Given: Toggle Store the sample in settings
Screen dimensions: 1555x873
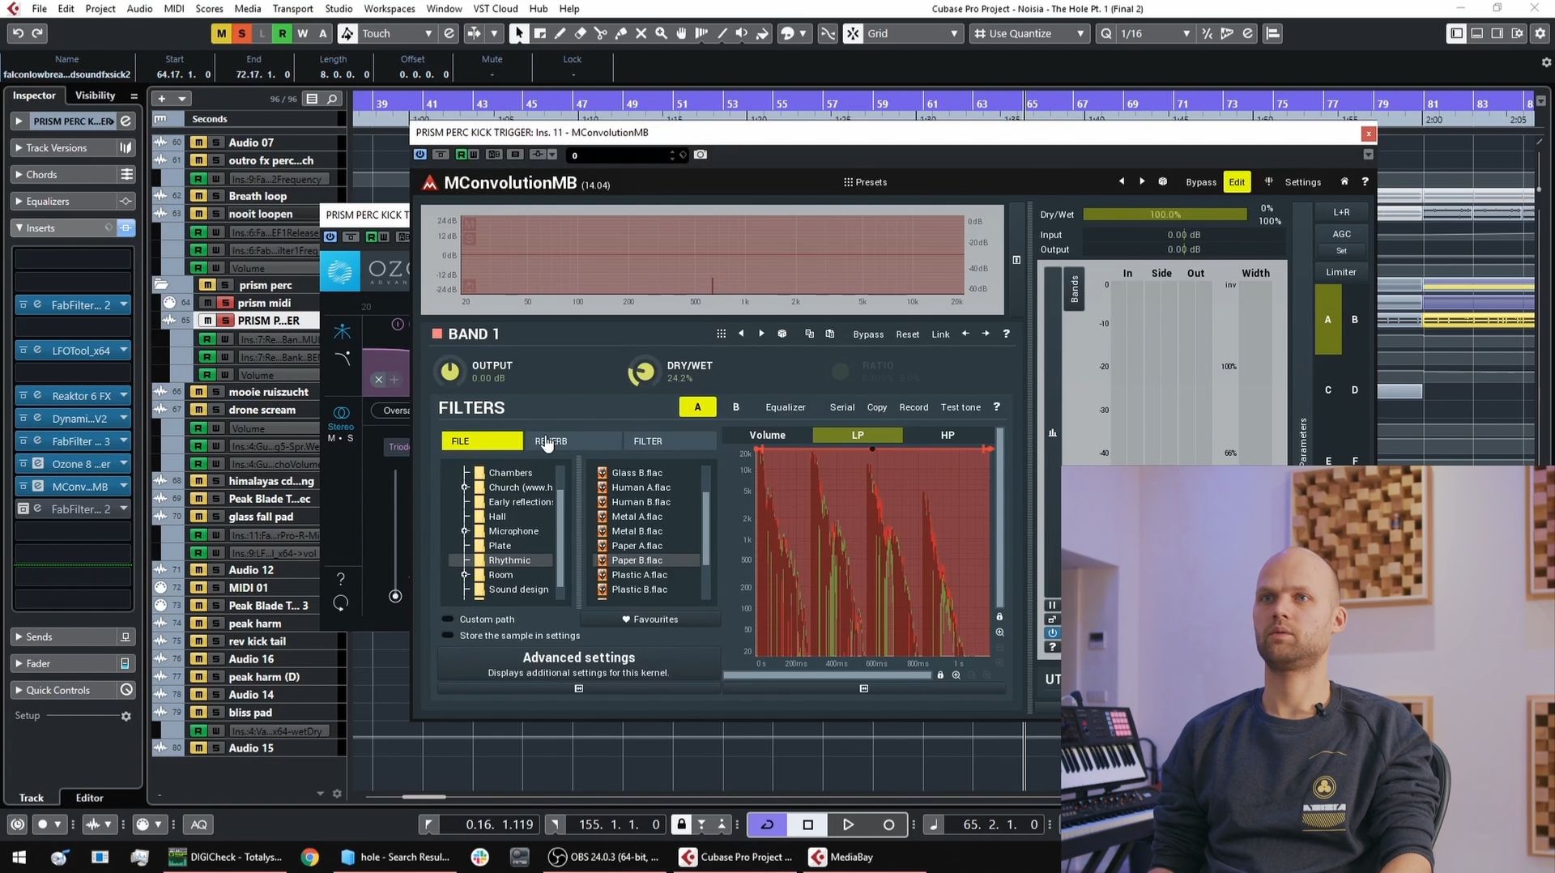Looking at the screenshot, I should 448,636.
